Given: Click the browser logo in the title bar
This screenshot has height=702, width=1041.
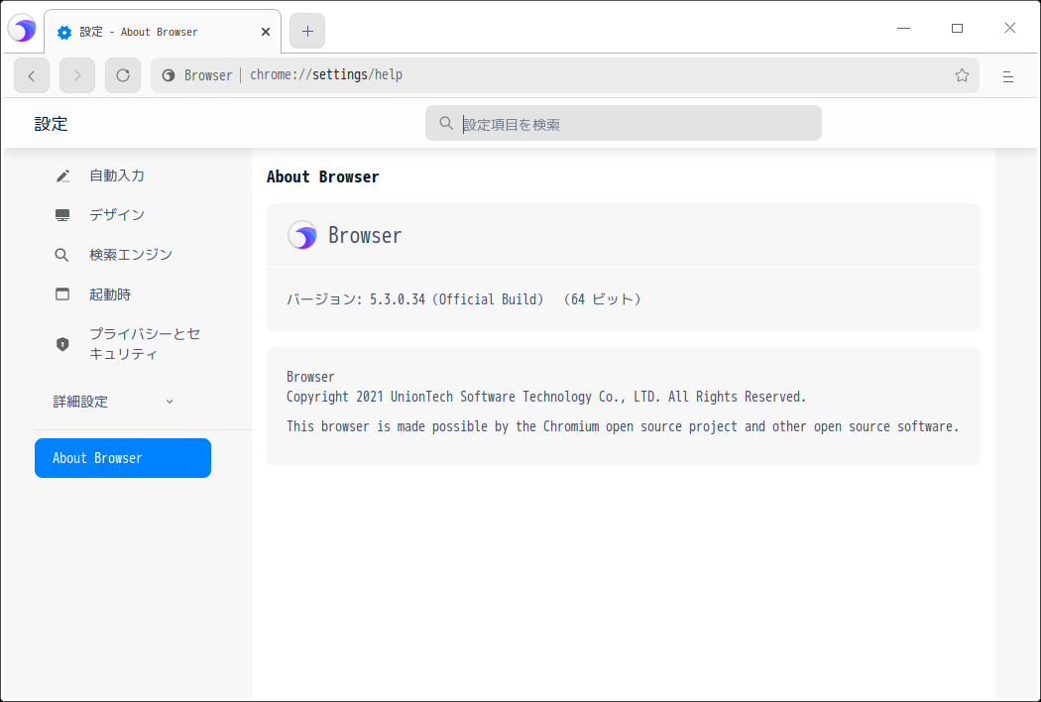Looking at the screenshot, I should (22, 29).
